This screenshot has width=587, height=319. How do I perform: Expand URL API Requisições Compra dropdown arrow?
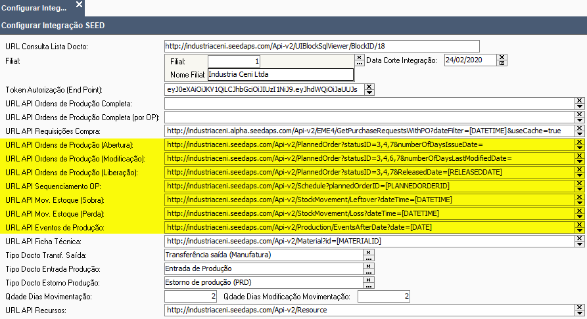point(580,134)
